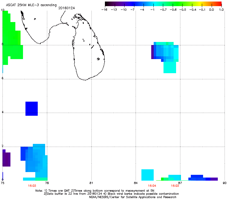This screenshot has width=227, height=199.
Task: Click the longitude label 87
Action: (180, 183)
